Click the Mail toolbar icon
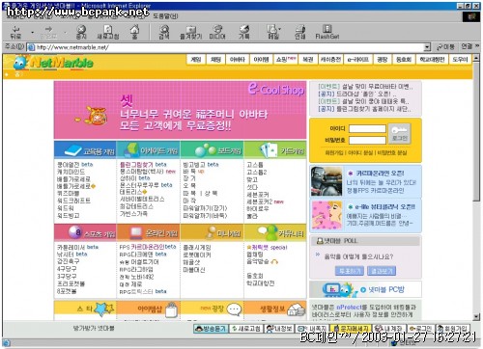Screen dimensions: 483x349 click(x=273, y=32)
